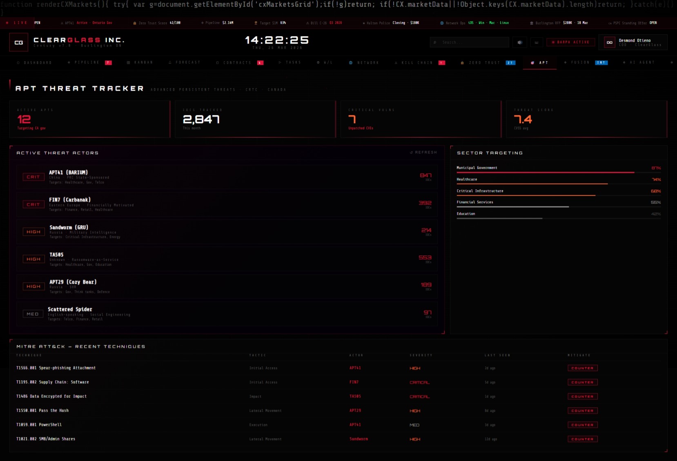Click the star icon beside Halton Police ticker

[x=364, y=23]
